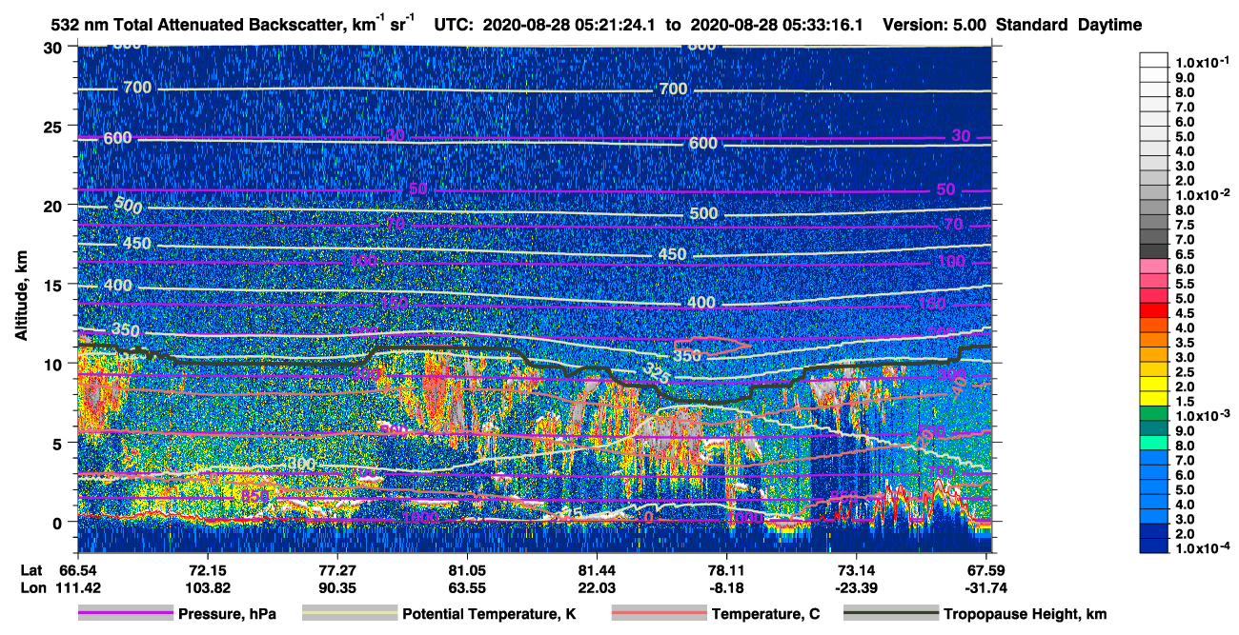
Task: Click longitude value -31.74
Action: pyautogui.click(x=985, y=586)
